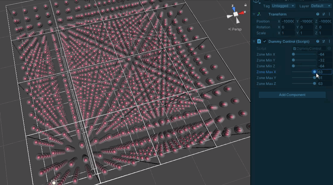Click the Position label in Transform
This screenshot has width=333, height=185.
263,21
